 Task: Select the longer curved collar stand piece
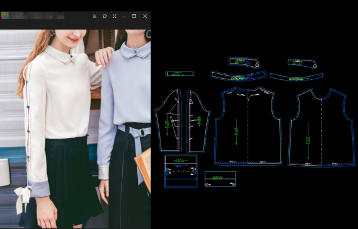coord(238,76)
